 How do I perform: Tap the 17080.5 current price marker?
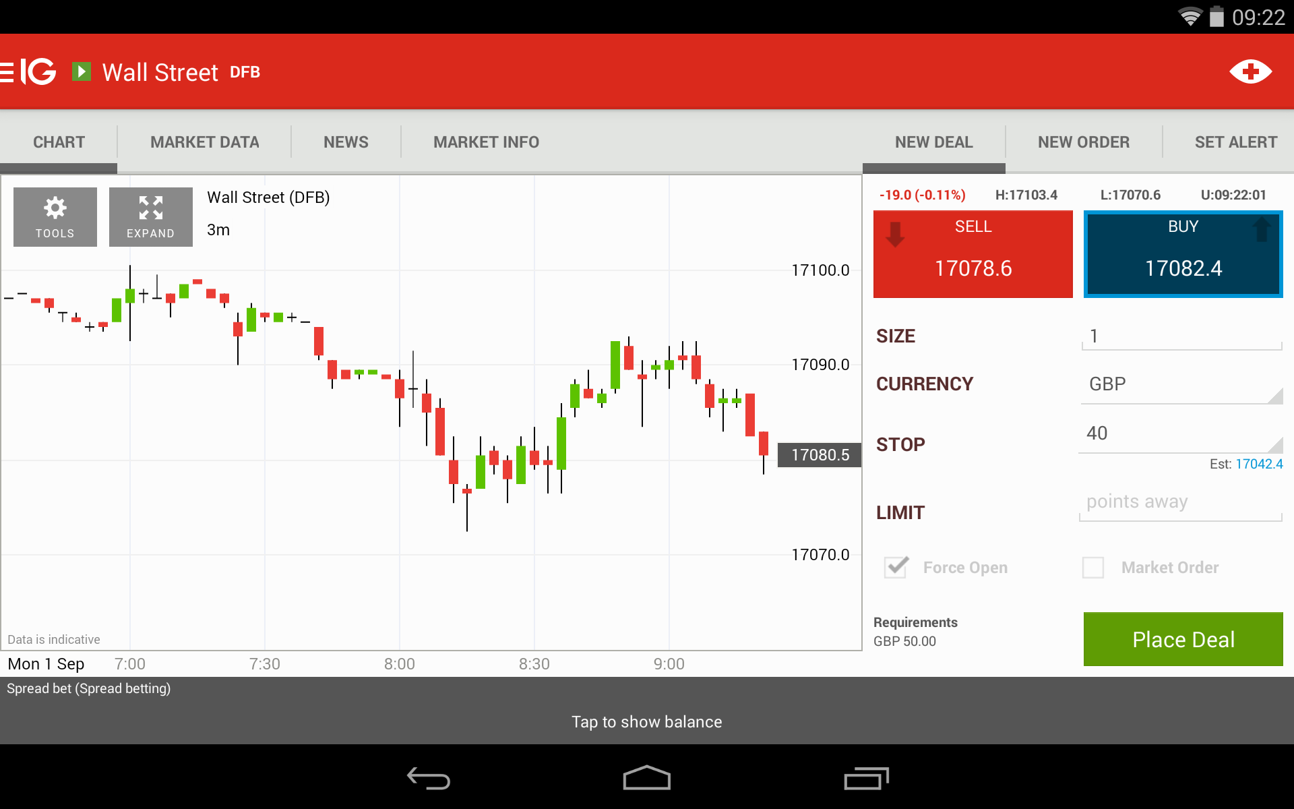click(x=820, y=455)
